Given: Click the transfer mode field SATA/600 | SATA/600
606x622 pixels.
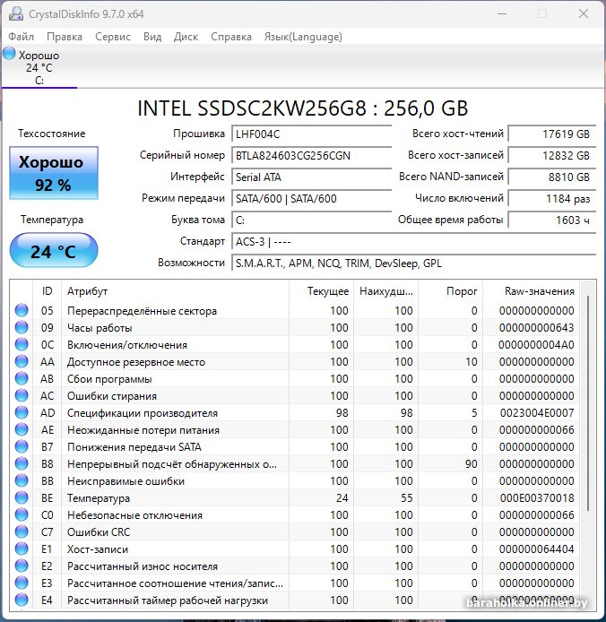Looking at the screenshot, I should coord(312,198).
